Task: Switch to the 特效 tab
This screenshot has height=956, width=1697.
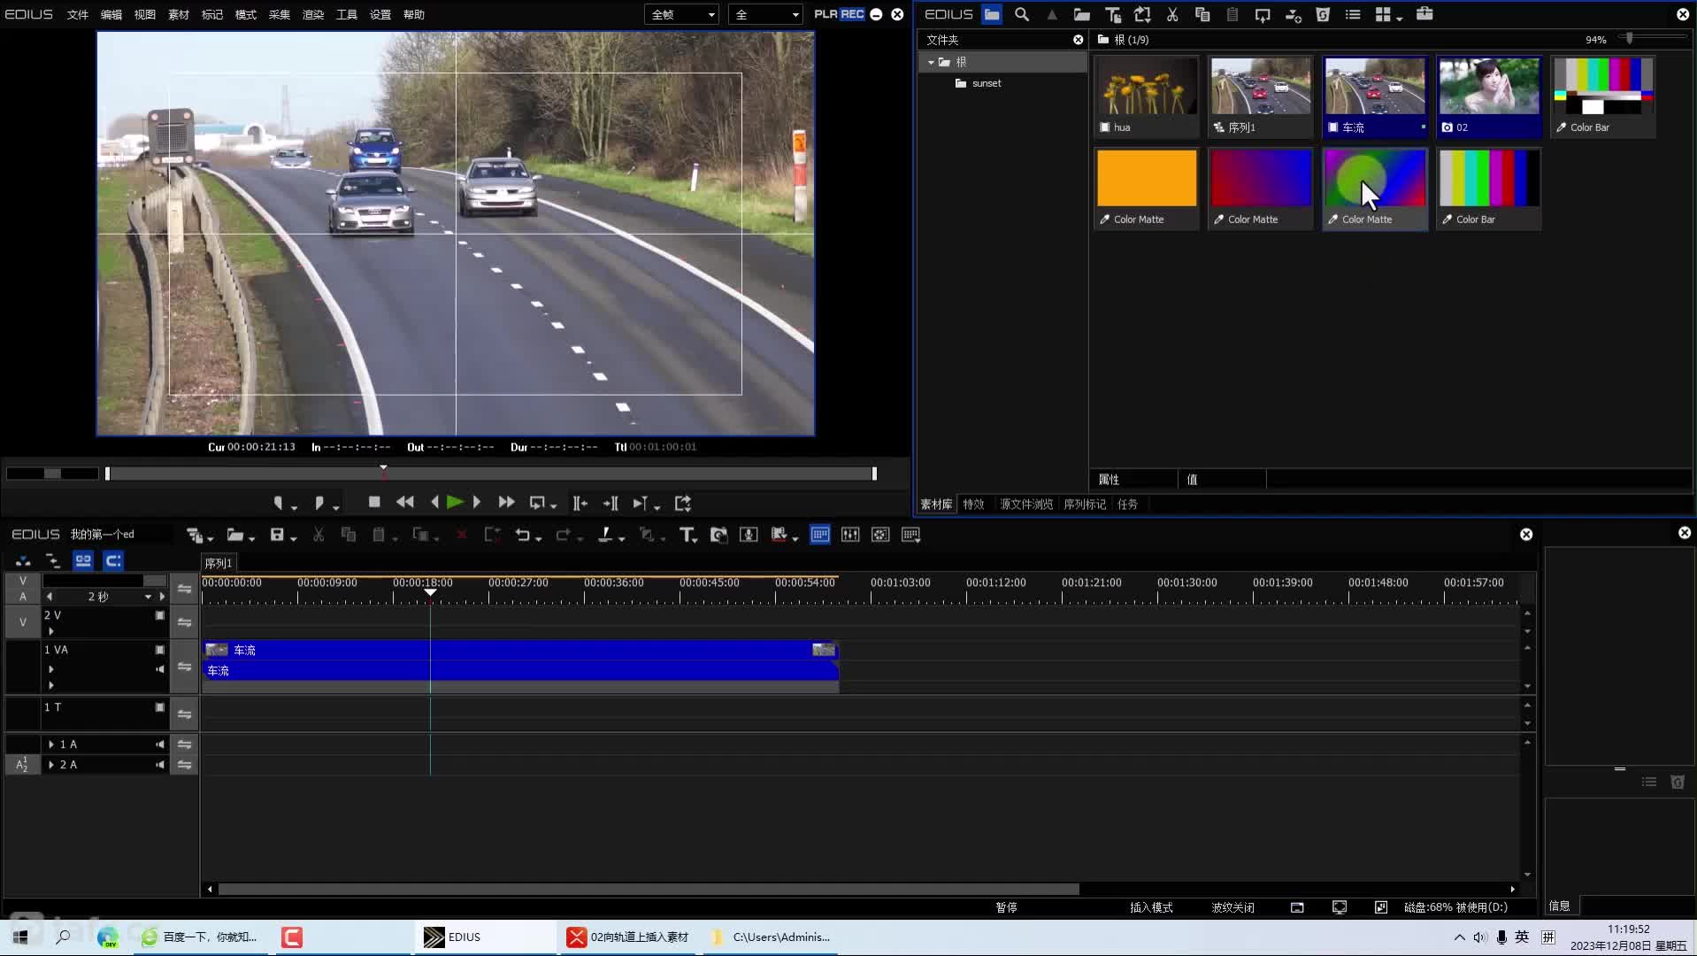Action: (973, 505)
